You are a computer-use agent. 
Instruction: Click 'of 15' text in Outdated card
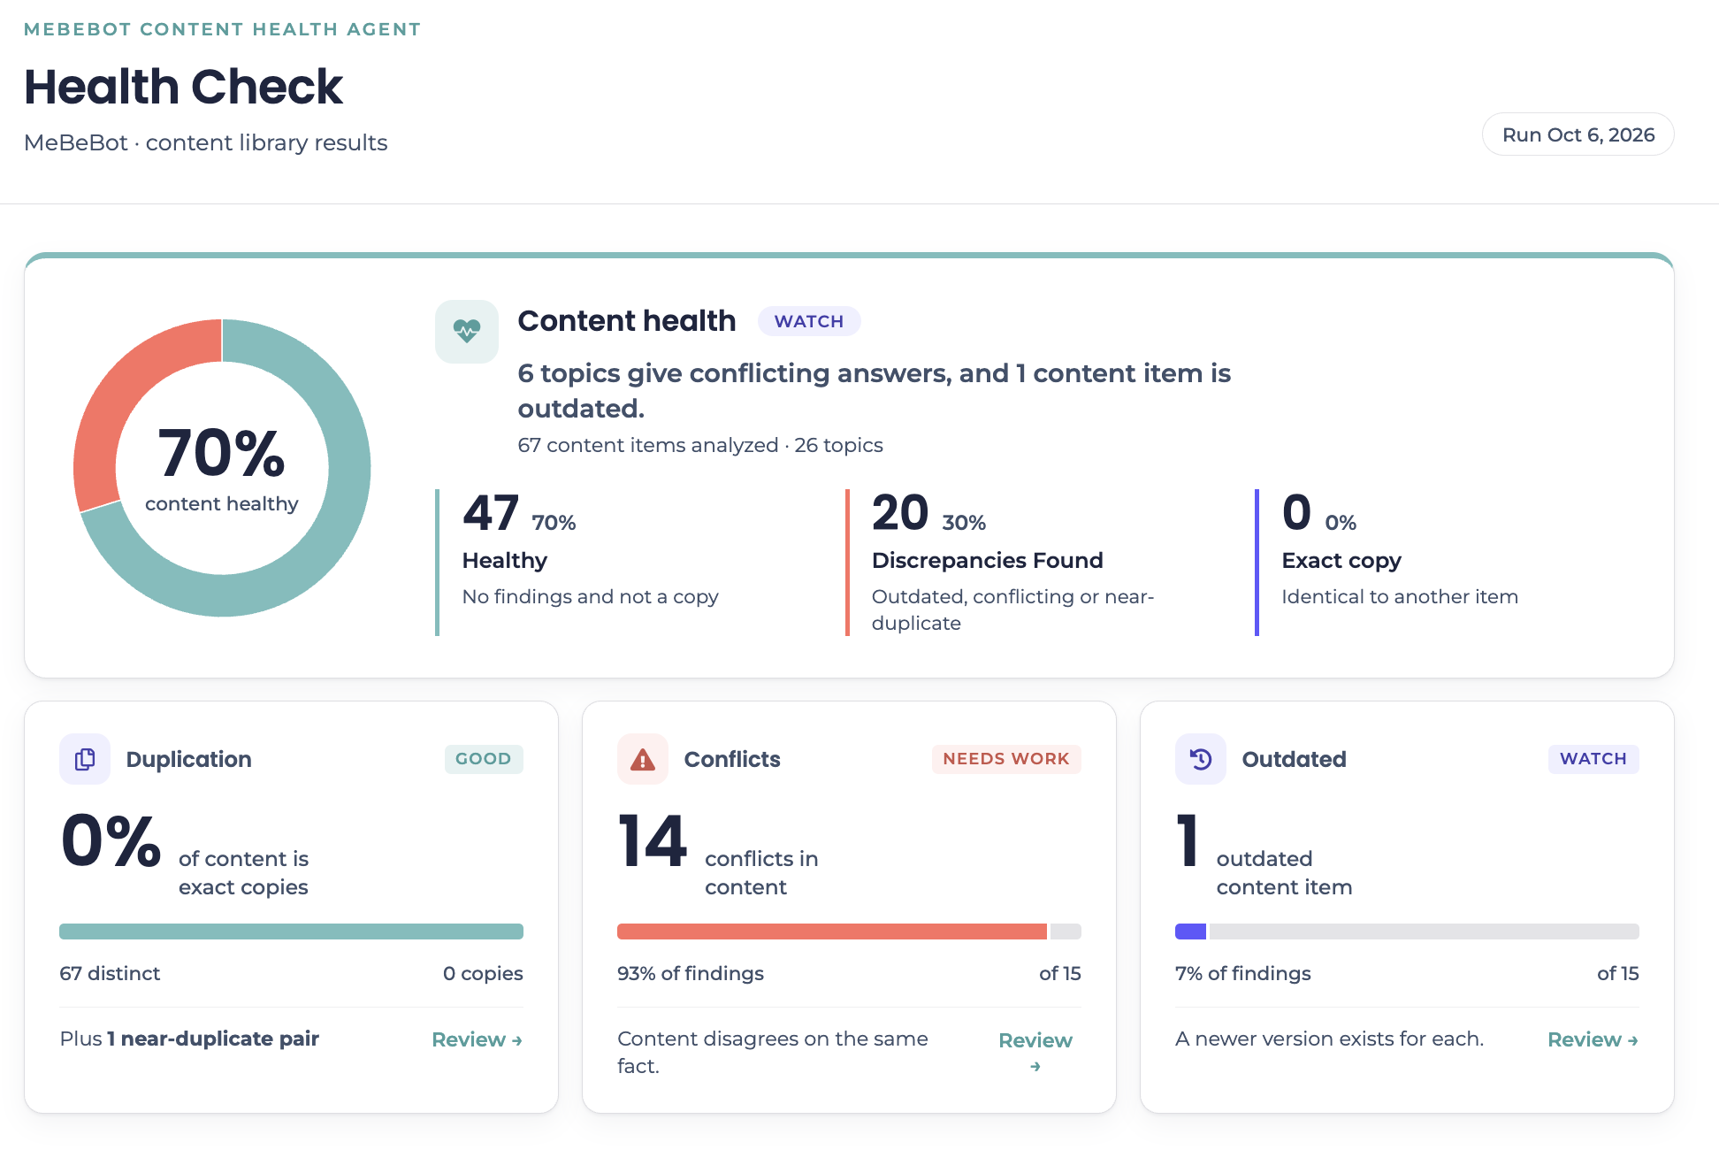(1618, 973)
